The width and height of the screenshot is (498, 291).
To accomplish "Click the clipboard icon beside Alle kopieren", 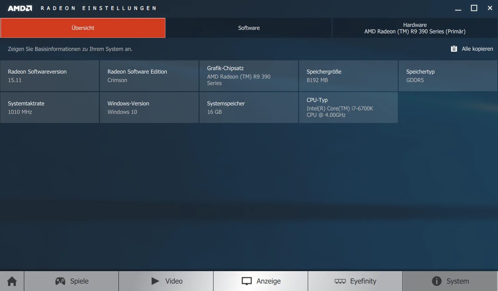I will tap(454, 49).
